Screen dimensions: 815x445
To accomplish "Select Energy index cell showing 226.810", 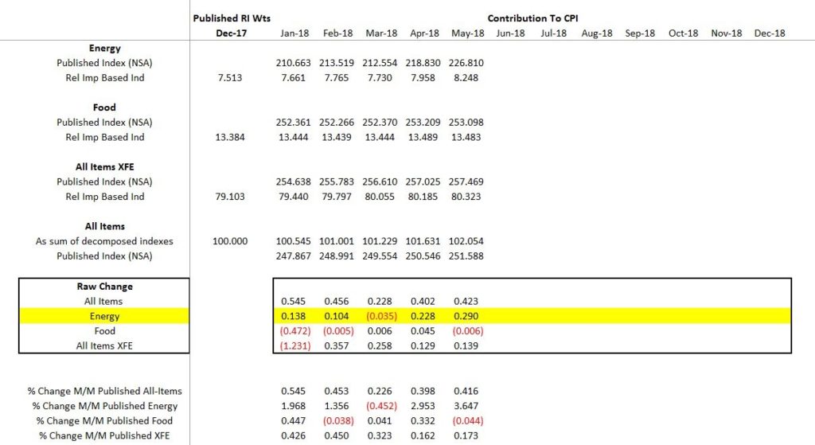I will pos(468,63).
